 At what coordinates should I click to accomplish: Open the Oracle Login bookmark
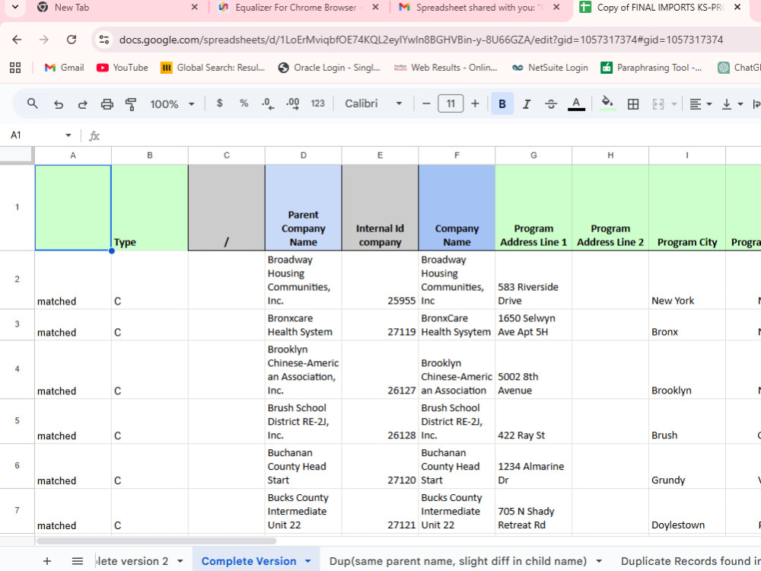tap(329, 68)
